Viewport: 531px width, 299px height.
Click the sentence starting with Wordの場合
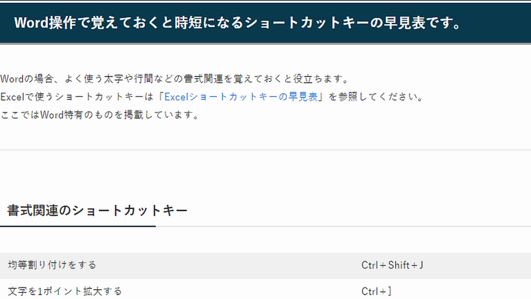point(174,79)
